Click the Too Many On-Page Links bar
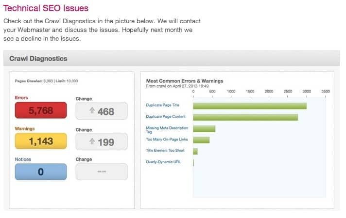 (201, 140)
